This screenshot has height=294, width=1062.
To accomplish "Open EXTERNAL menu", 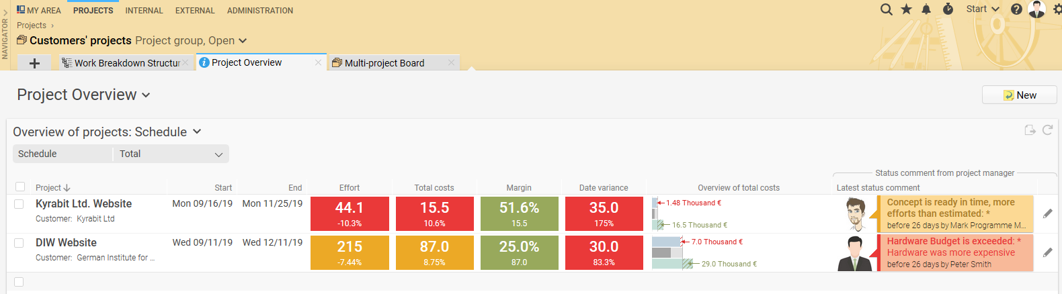I will coord(195,10).
